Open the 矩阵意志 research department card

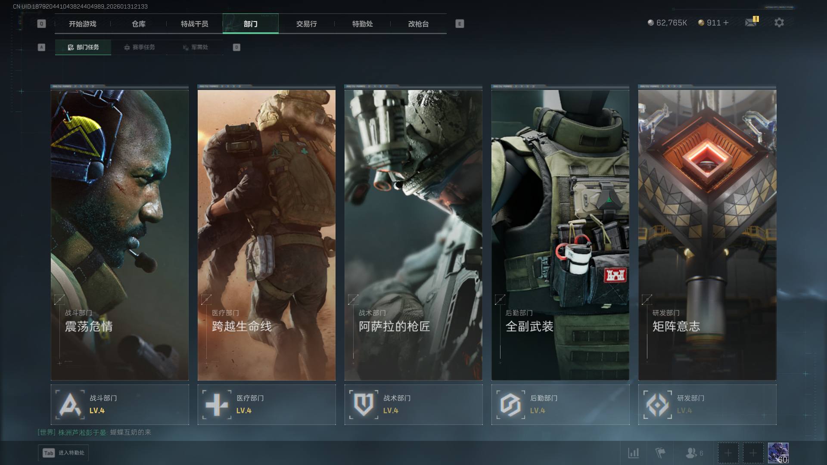(x=707, y=235)
